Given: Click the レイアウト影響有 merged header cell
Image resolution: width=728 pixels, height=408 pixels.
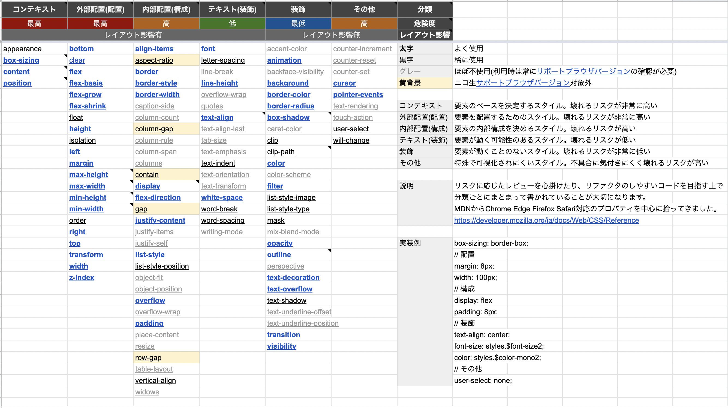Looking at the screenshot, I should [133, 35].
